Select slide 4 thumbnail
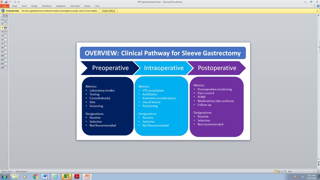This screenshot has height=180, width=320. point(6,32)
